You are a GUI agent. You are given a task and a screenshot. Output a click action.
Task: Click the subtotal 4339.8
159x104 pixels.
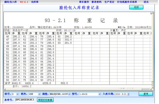(46, 83)
